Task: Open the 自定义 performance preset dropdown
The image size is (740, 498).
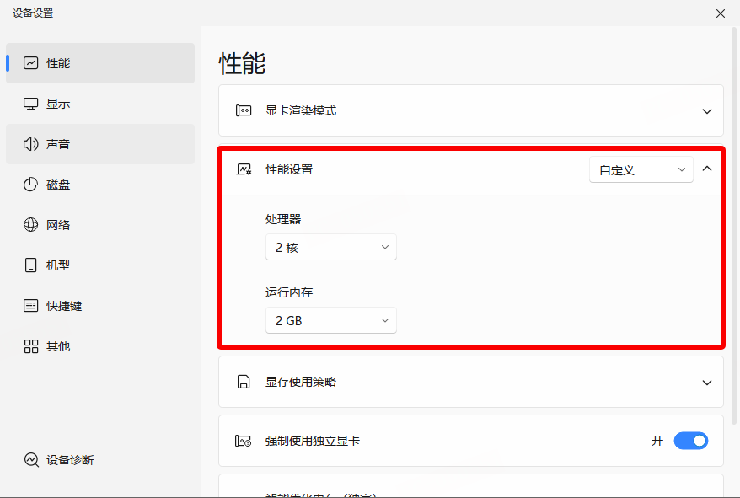Action: [x=641, y=170]
